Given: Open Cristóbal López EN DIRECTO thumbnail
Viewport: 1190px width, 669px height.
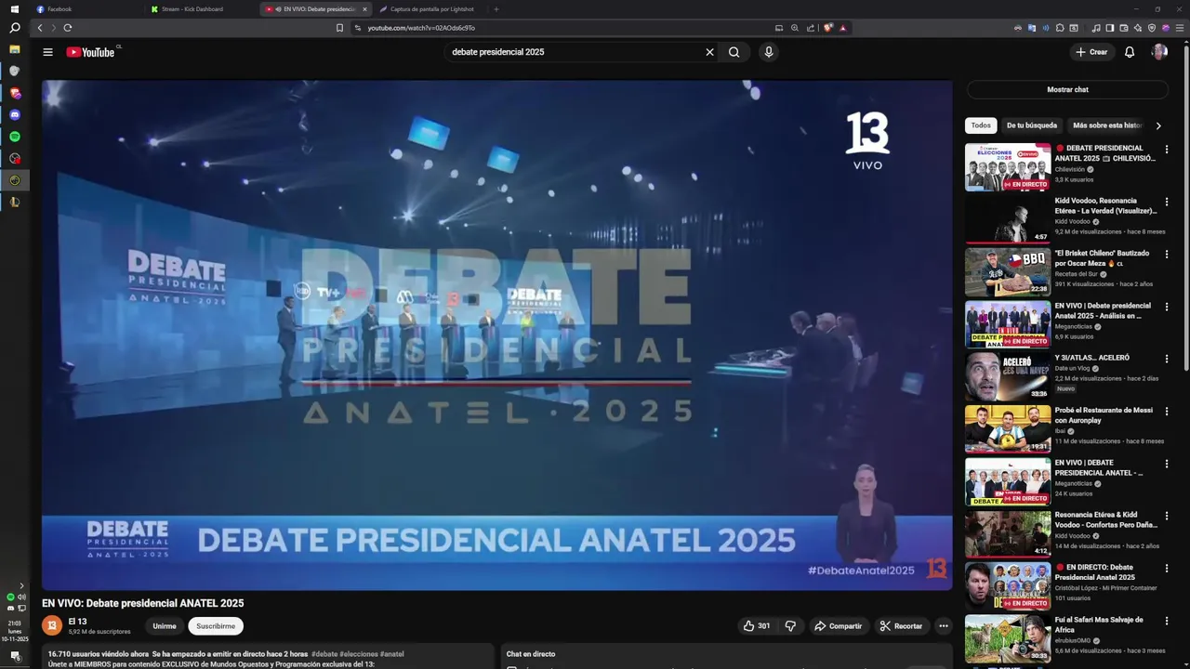Looking at the screenshot, I should (x=1008, y=585).
